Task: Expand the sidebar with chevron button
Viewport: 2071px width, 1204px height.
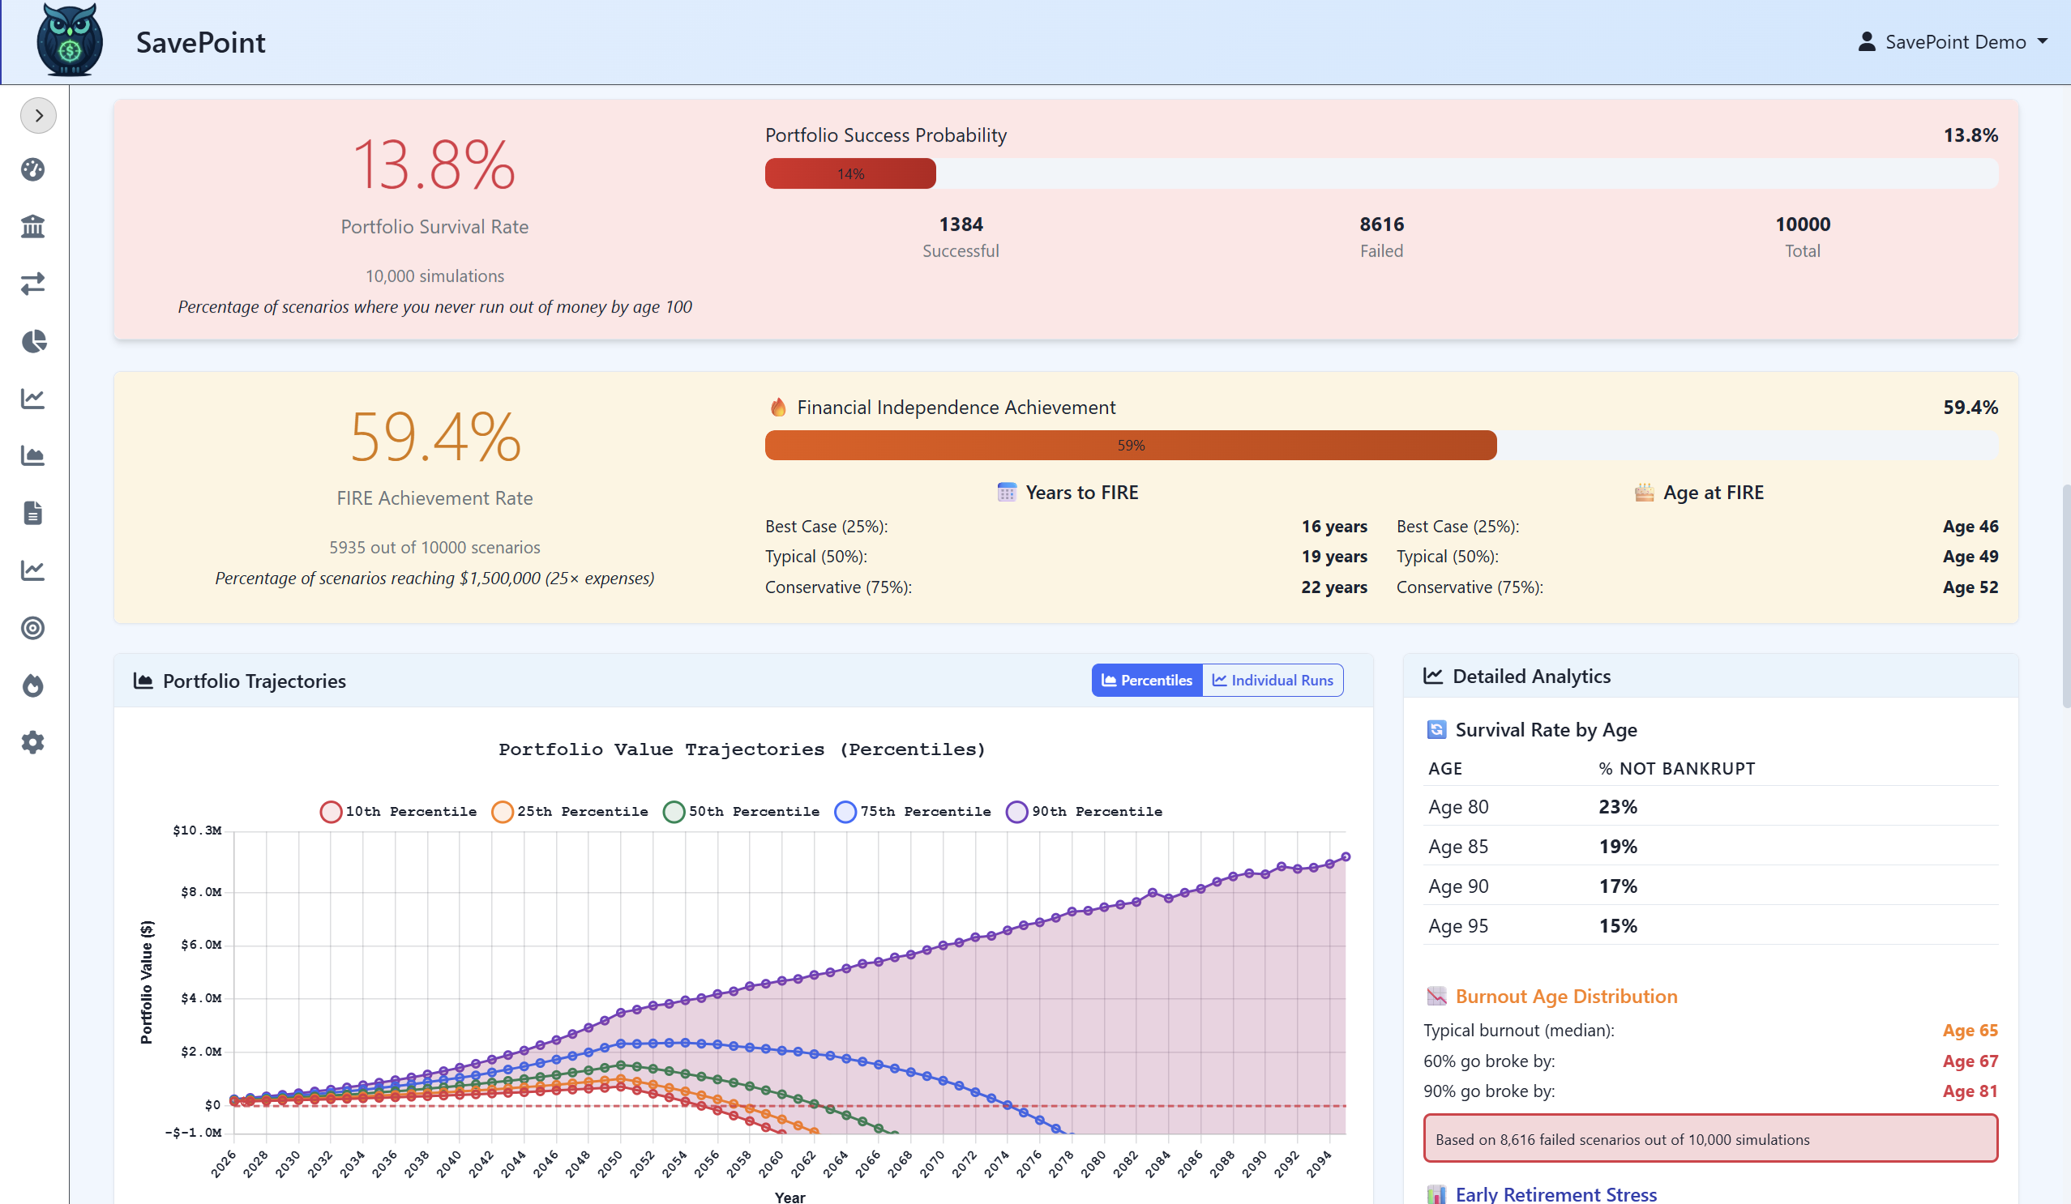Action: (39, 115)
